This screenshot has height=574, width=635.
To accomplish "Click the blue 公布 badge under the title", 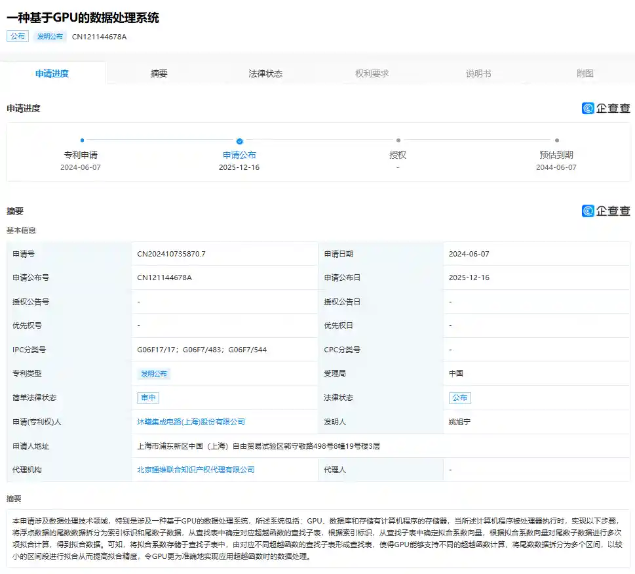I will point(18,36).
